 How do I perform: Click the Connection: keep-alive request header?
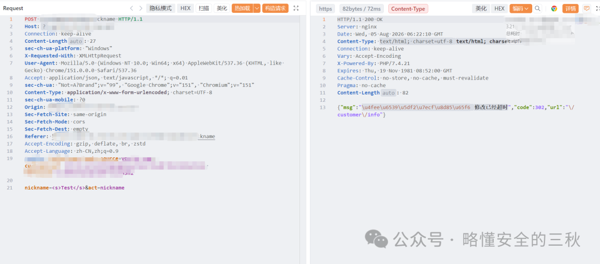[x=58, y=34]
